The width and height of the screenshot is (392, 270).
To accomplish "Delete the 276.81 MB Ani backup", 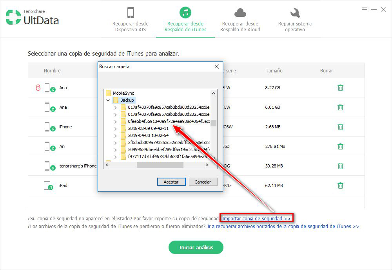I will pyautogui.click(x=340, y=146).
